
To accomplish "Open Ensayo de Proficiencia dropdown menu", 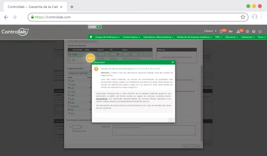I will 107,37.
